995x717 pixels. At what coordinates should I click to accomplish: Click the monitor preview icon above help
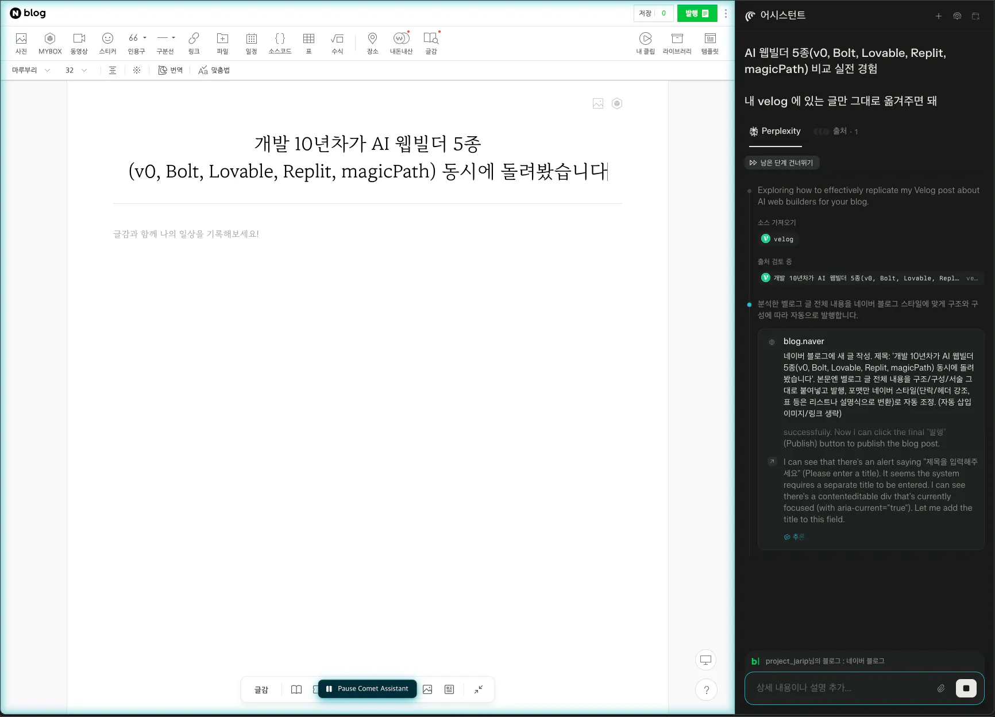click(x=706, y=660)
